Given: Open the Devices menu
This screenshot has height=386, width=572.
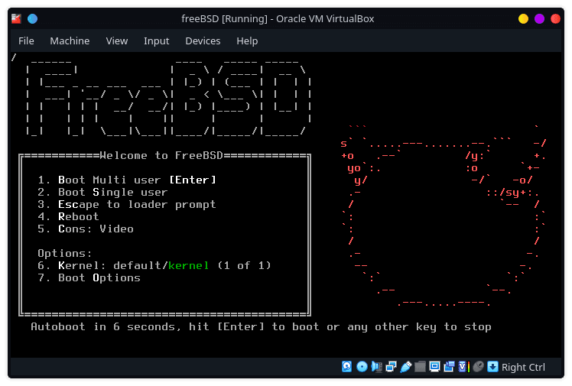Looking at the screenshot, I should (203, 41).
